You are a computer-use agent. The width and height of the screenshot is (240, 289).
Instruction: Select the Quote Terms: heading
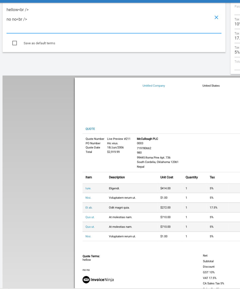point(91,256)
